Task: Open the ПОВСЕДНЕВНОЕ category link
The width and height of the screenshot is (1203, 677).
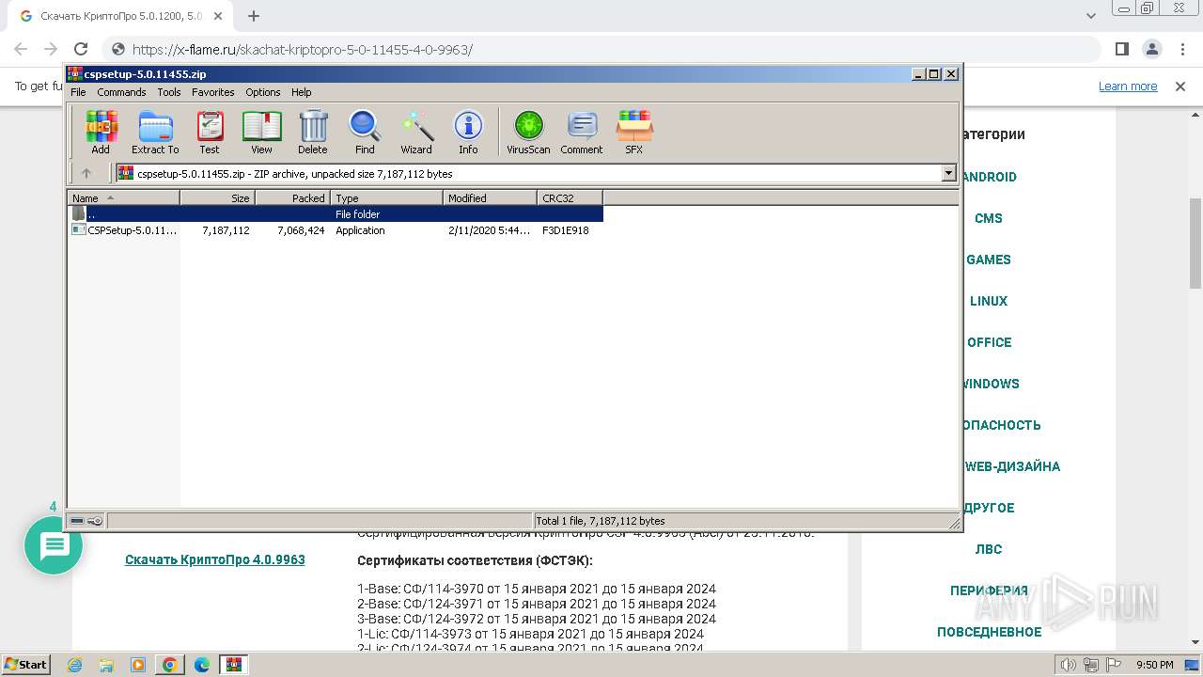Action: coord(989,632)
